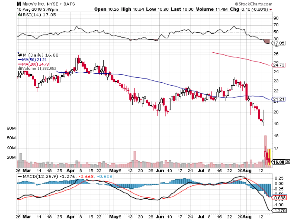Click the volume bars icon in legend
This screenshot has width=290, height=220.
click(18, 68)
